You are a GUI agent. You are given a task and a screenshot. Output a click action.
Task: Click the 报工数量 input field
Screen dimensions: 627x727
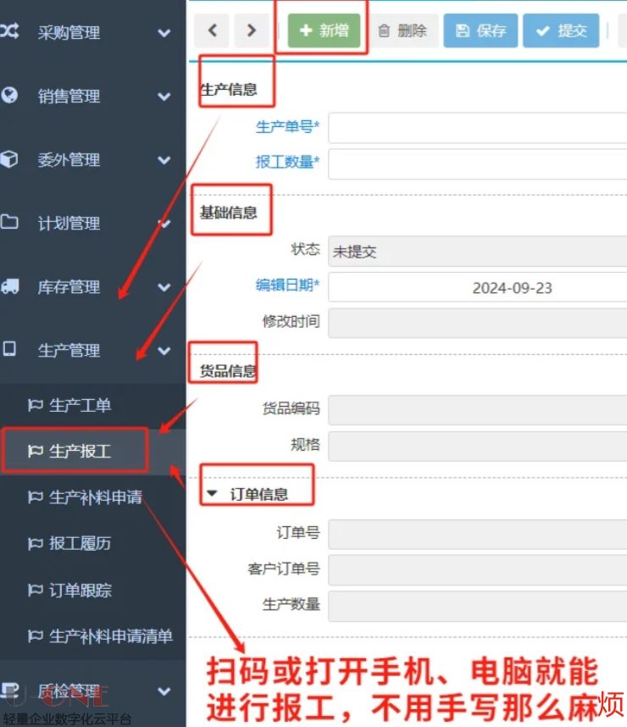[478, 164]
